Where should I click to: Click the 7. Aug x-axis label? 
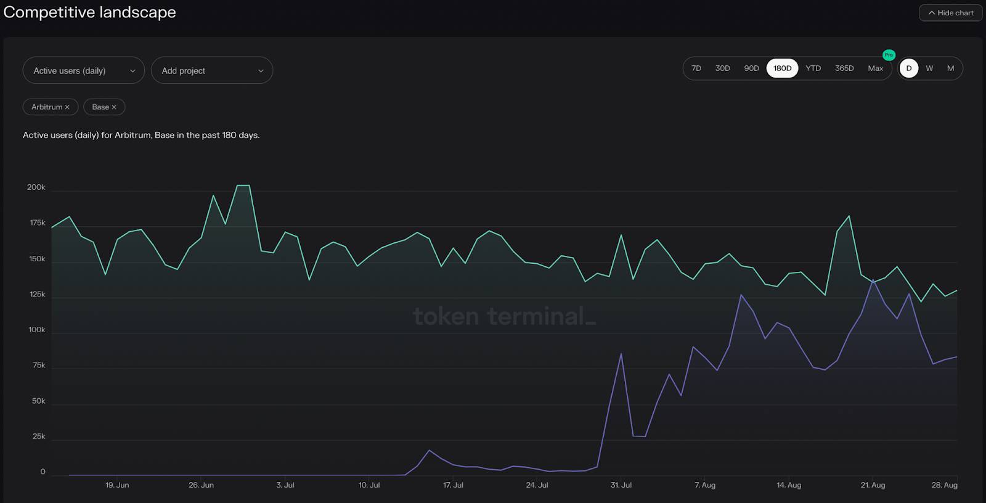(705, 485)
